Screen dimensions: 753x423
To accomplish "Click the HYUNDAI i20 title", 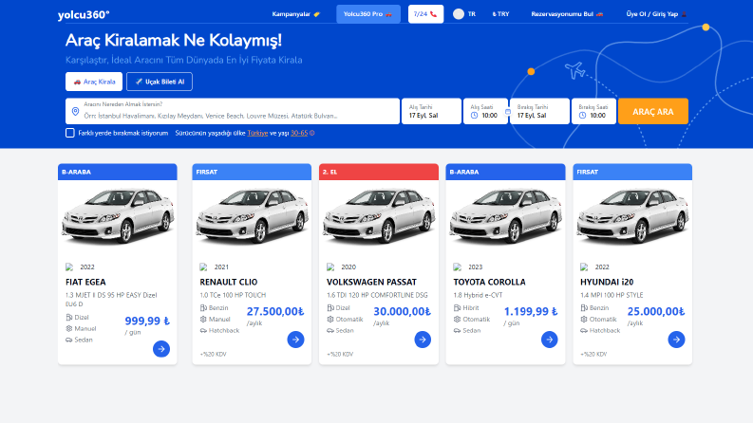I will coord(607,282).
